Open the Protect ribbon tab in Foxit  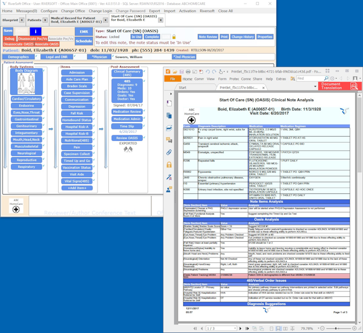[234, 79]
